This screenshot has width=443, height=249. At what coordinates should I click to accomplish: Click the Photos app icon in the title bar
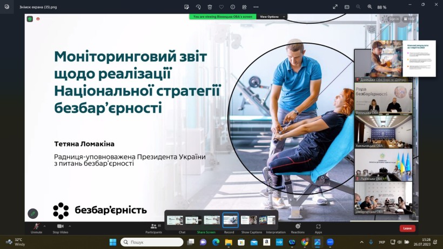click(7, 7)
